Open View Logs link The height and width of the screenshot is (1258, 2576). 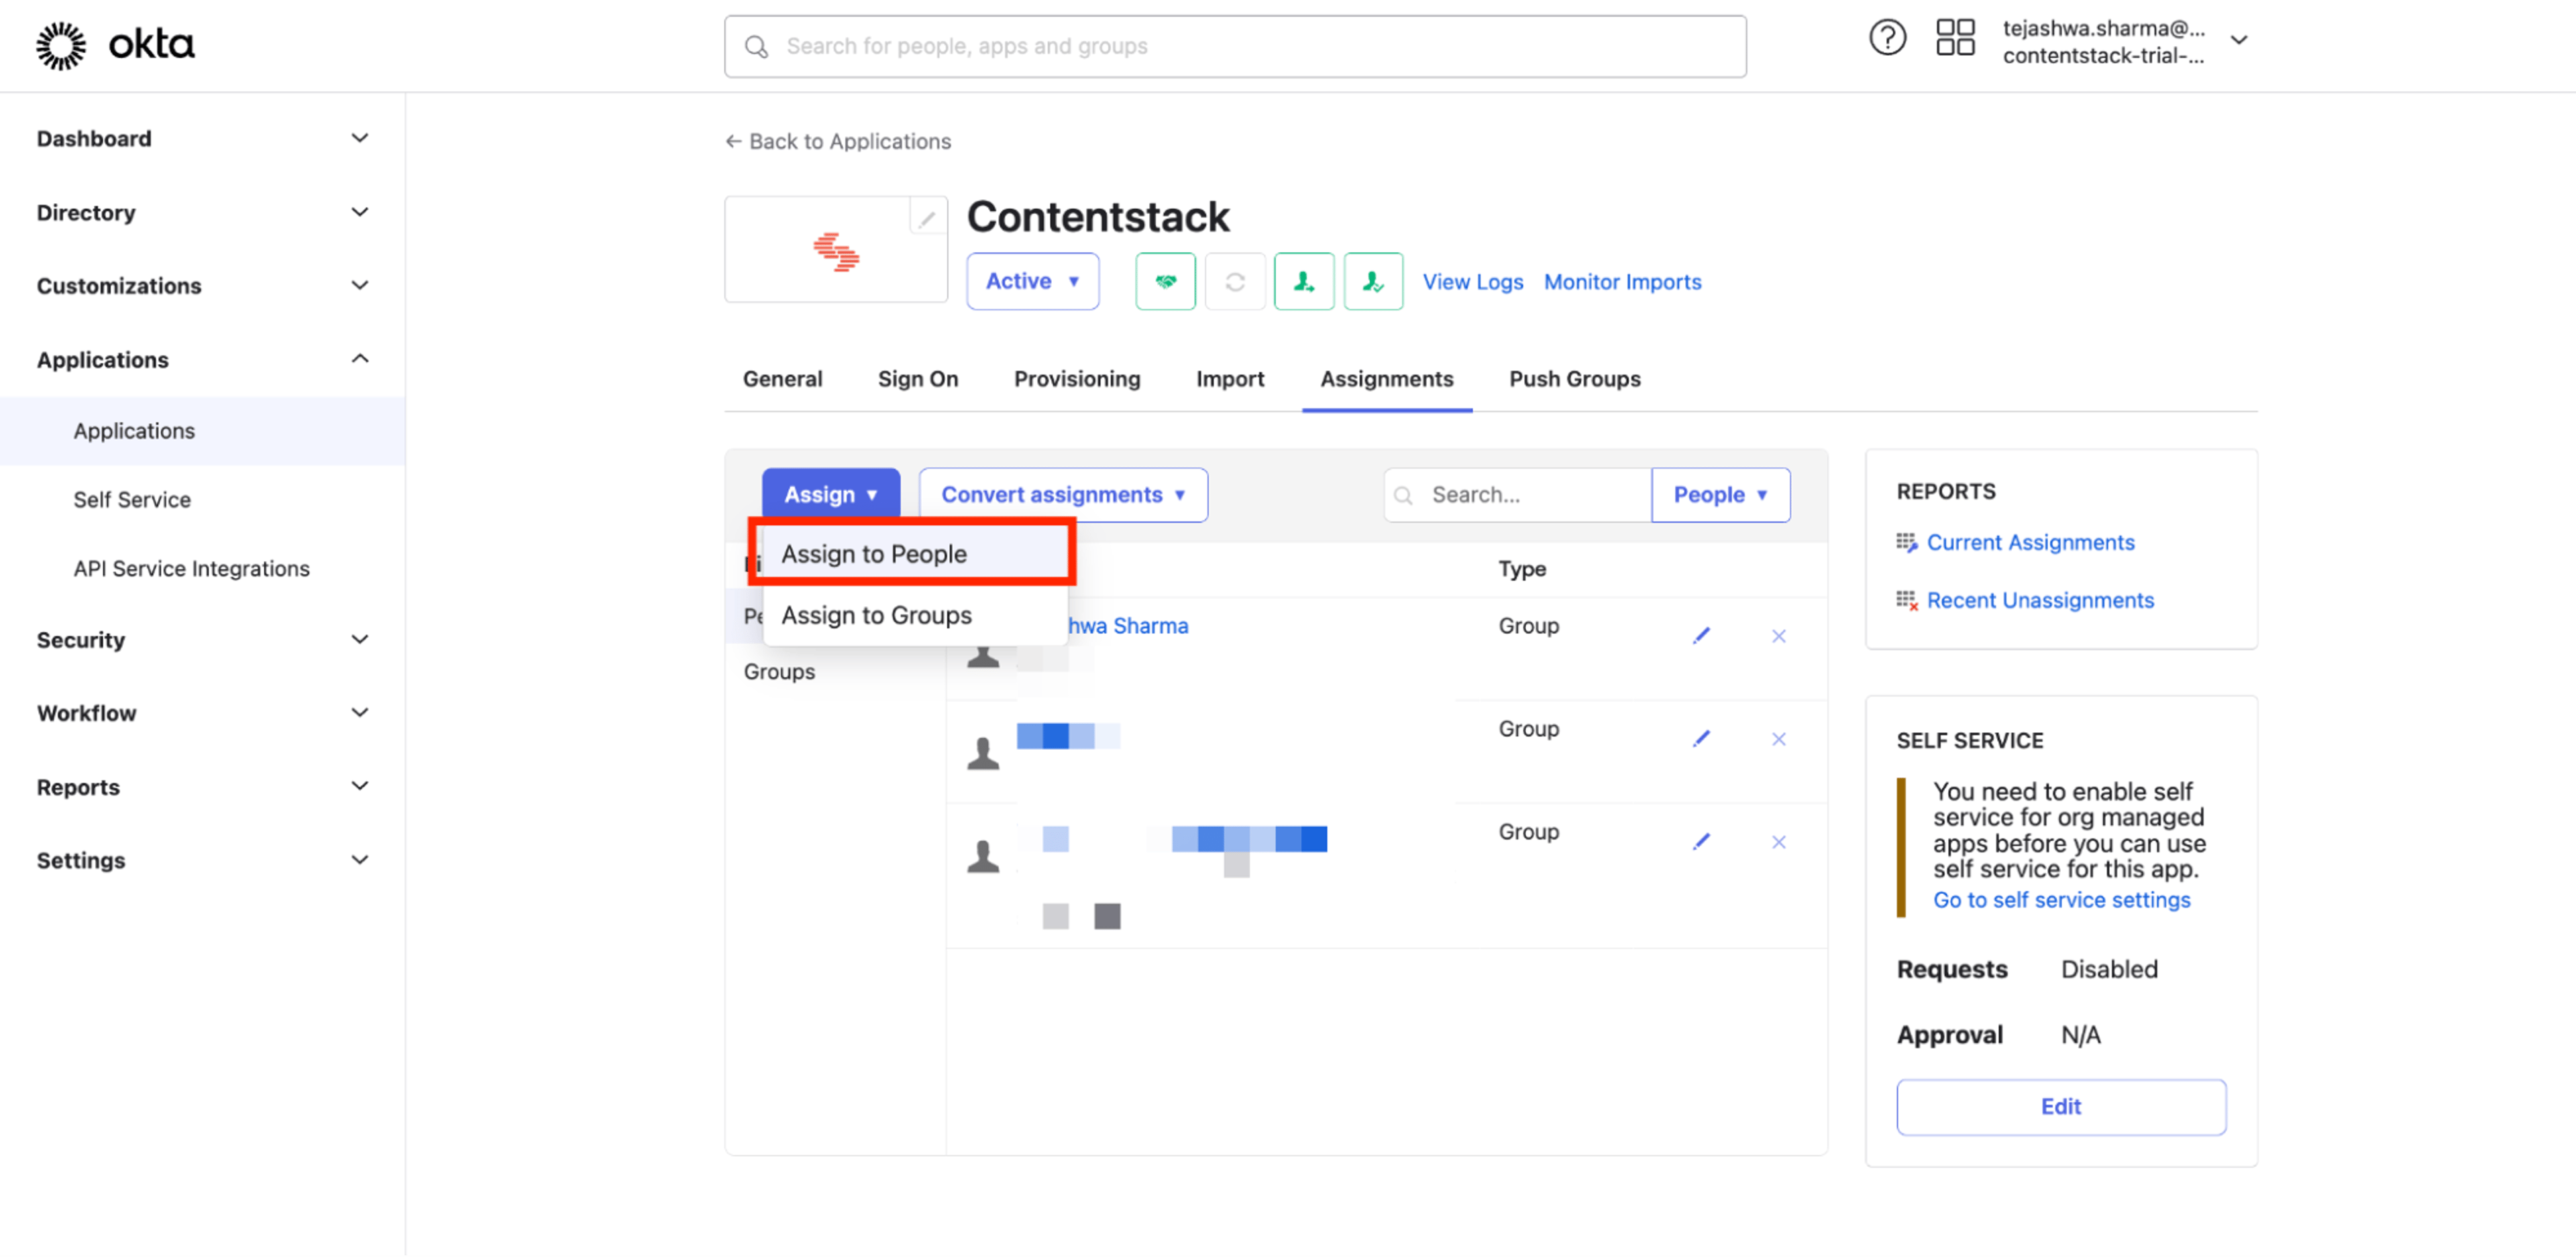[1473, 282]
